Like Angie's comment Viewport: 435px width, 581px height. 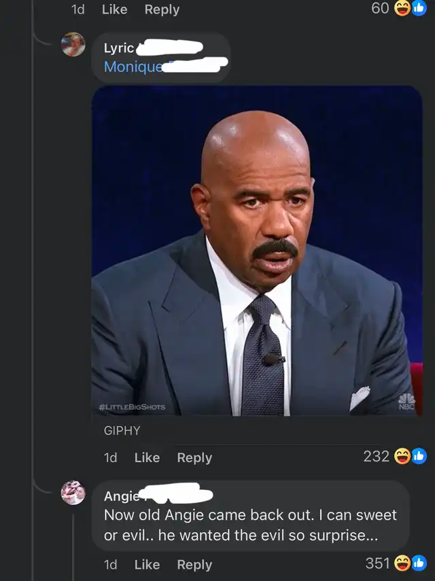[147, 564]
